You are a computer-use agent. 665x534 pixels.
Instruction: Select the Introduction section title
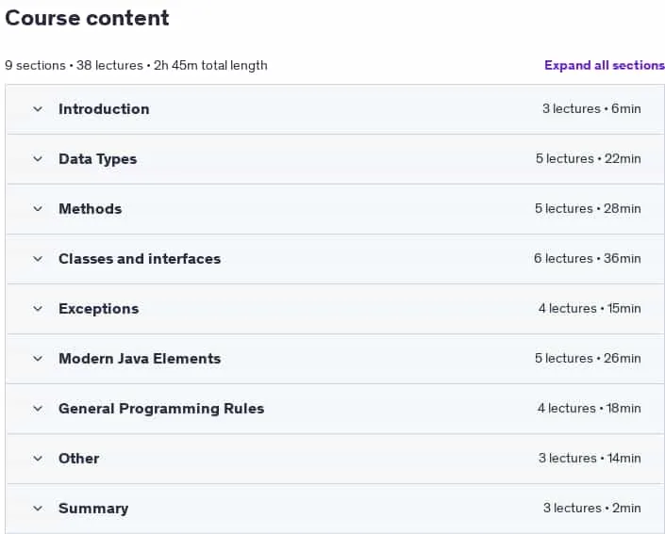(x=104, y=109)
